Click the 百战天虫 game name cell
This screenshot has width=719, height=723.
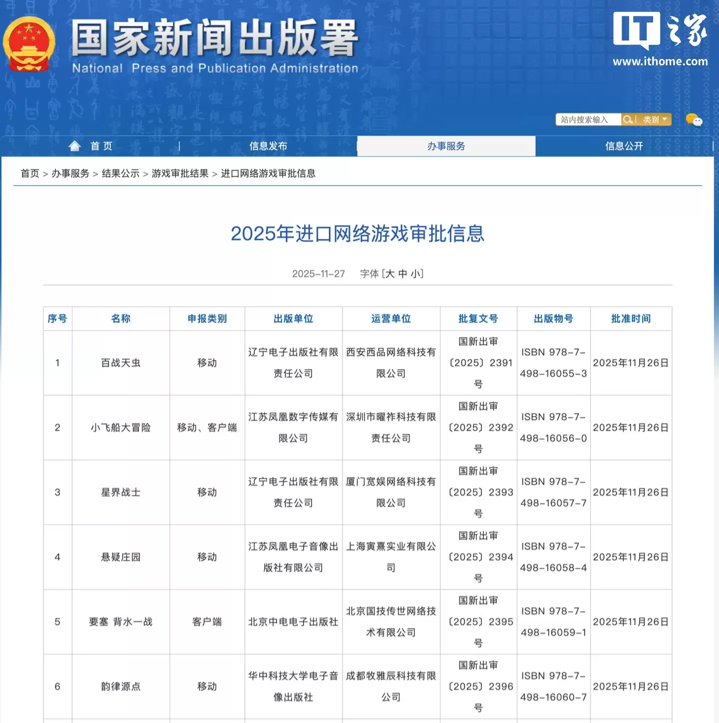[x=121, y=363]
